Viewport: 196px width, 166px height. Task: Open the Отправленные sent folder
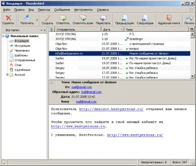(25, 60)
